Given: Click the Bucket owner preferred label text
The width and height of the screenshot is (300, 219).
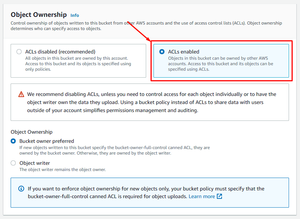Looking at the screenshot, I should pos(46,141).
